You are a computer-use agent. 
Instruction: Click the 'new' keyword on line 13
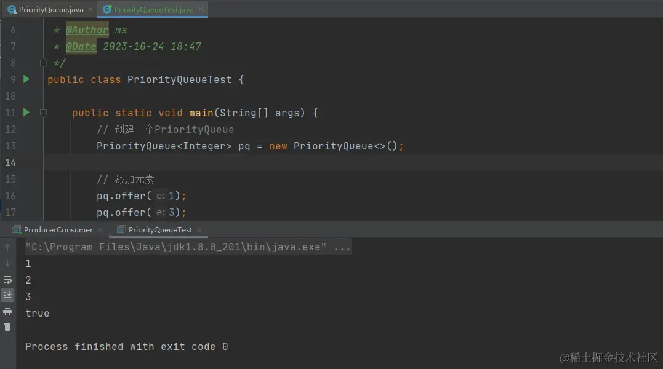click(278, 146)
